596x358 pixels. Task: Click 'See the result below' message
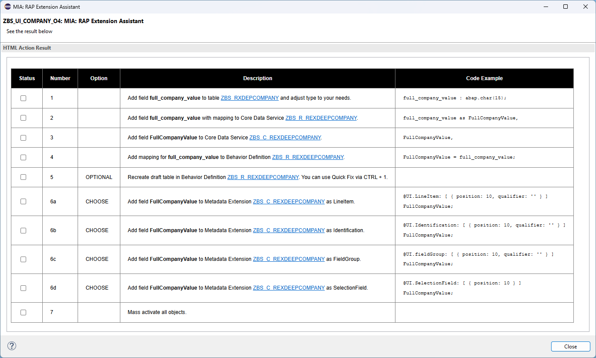pos(29,31)
